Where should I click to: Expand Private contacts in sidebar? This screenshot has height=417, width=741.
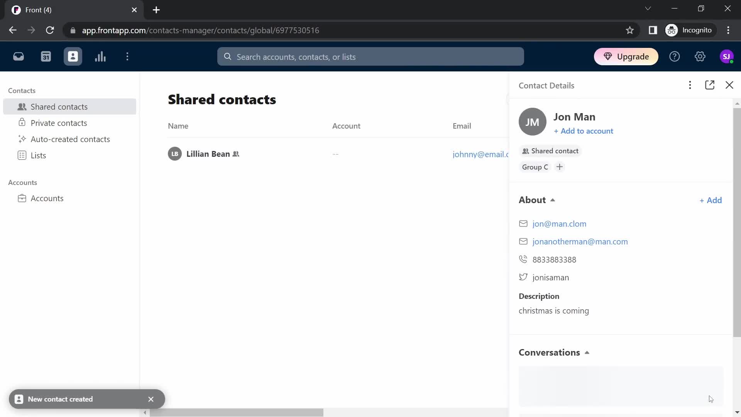pos(59,122)
